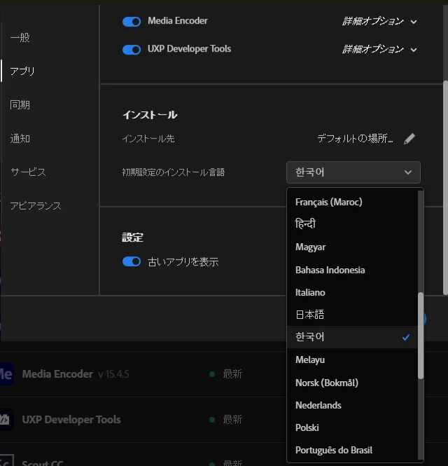Screen dimensions: 448x466
Task: Pick Magyar as install language
Action: click(352, 247)
